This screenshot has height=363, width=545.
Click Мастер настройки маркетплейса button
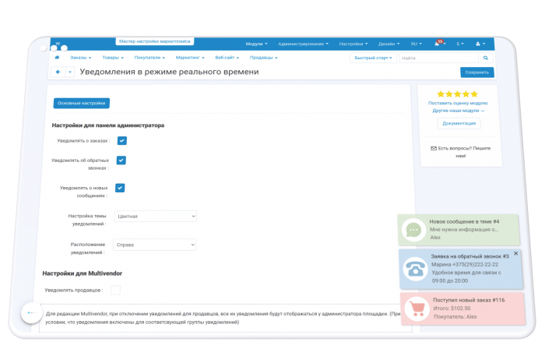[155, 41]
